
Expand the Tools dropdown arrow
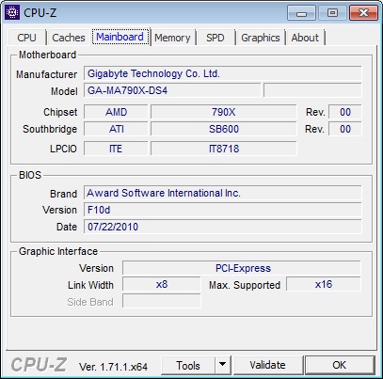tap(223, 365)
